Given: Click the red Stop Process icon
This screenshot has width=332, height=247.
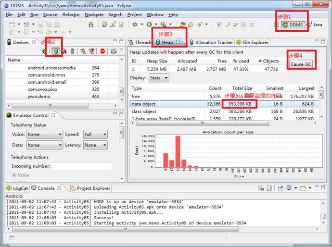Looking at the screenshot, I should 102,51.
